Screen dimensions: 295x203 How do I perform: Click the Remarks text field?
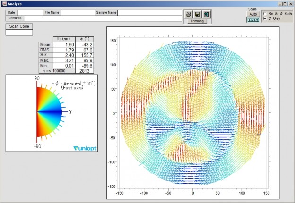103,18
